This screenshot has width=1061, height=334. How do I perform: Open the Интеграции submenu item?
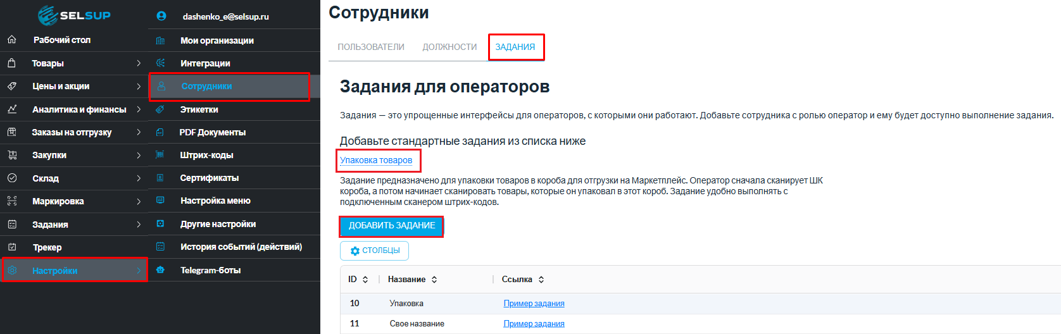tap(205, 63)
